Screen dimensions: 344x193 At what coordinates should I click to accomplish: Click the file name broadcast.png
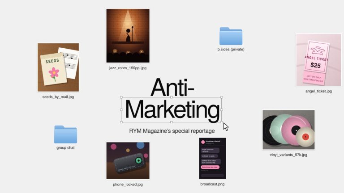pyautogui.click(x=212, y=184)
